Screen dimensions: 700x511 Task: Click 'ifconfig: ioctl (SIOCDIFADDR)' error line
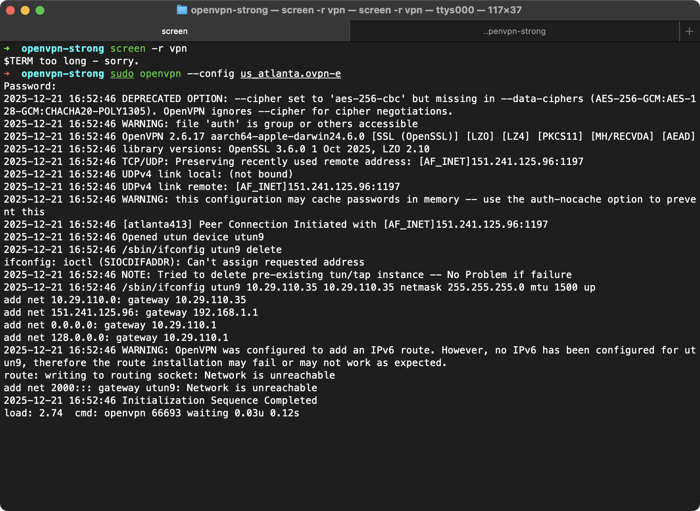pyautogui.click(x=184, y=262)
